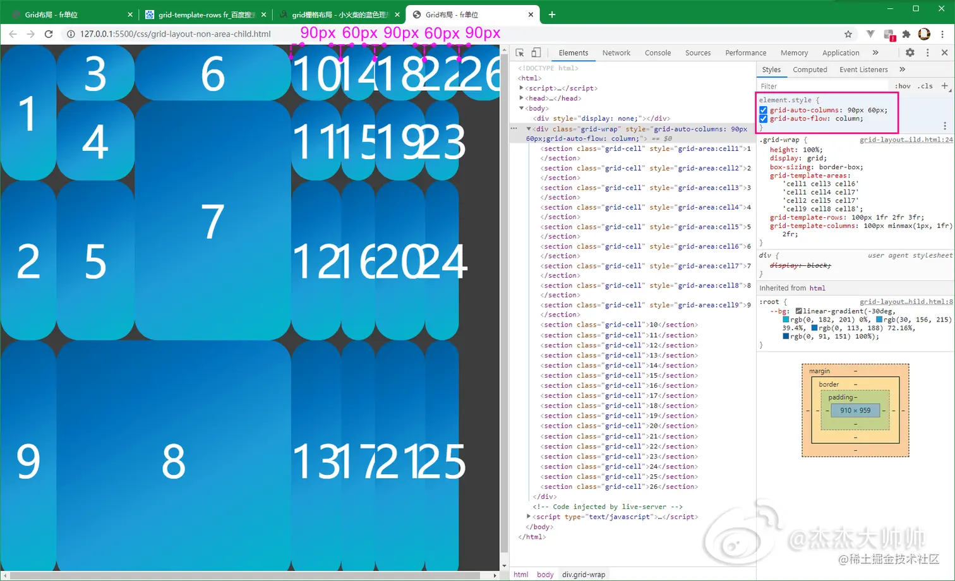The width and height of the screenshot is (955, 581).
Task: Close the first Grid布局 - fr单位 tab
Action: 130,15
